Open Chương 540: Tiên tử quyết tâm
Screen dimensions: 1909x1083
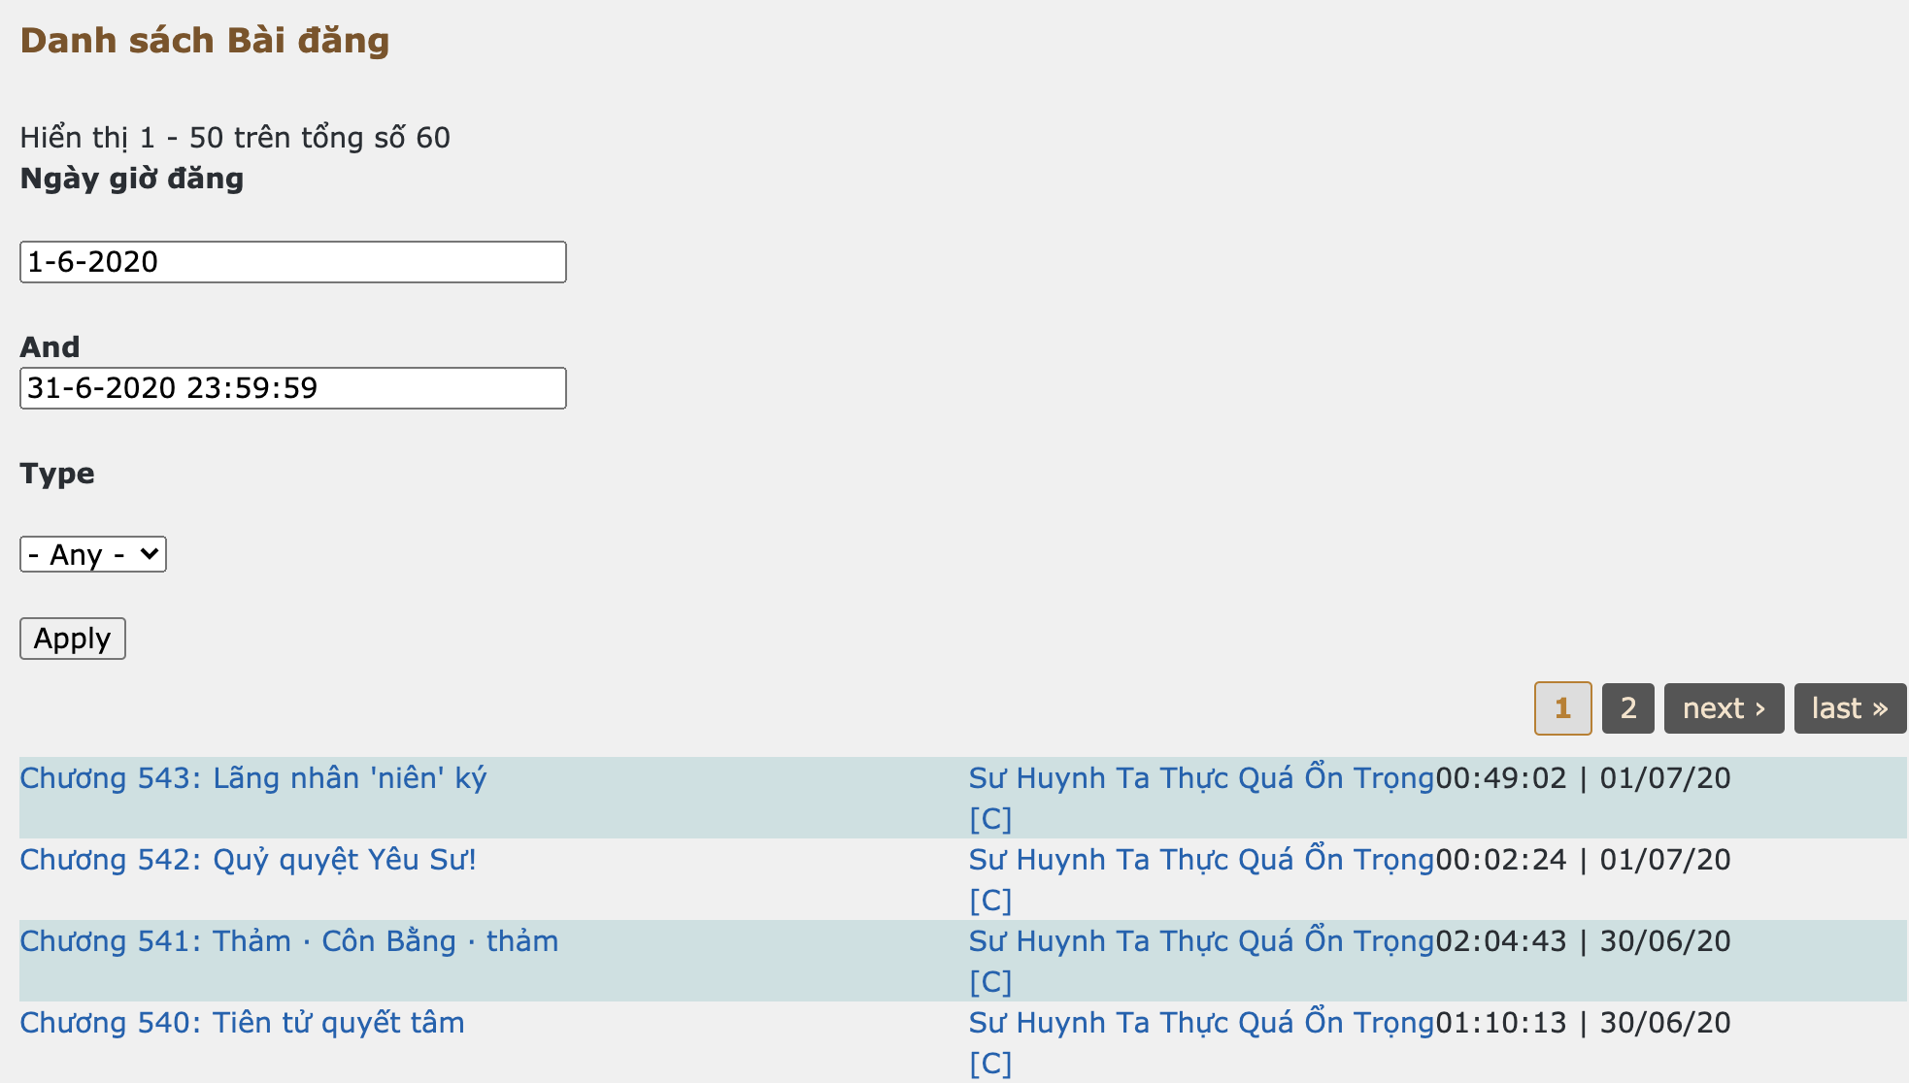[243, 1023]
